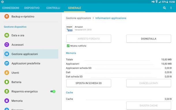Open Backup e ripristino settings

(31, 16)
